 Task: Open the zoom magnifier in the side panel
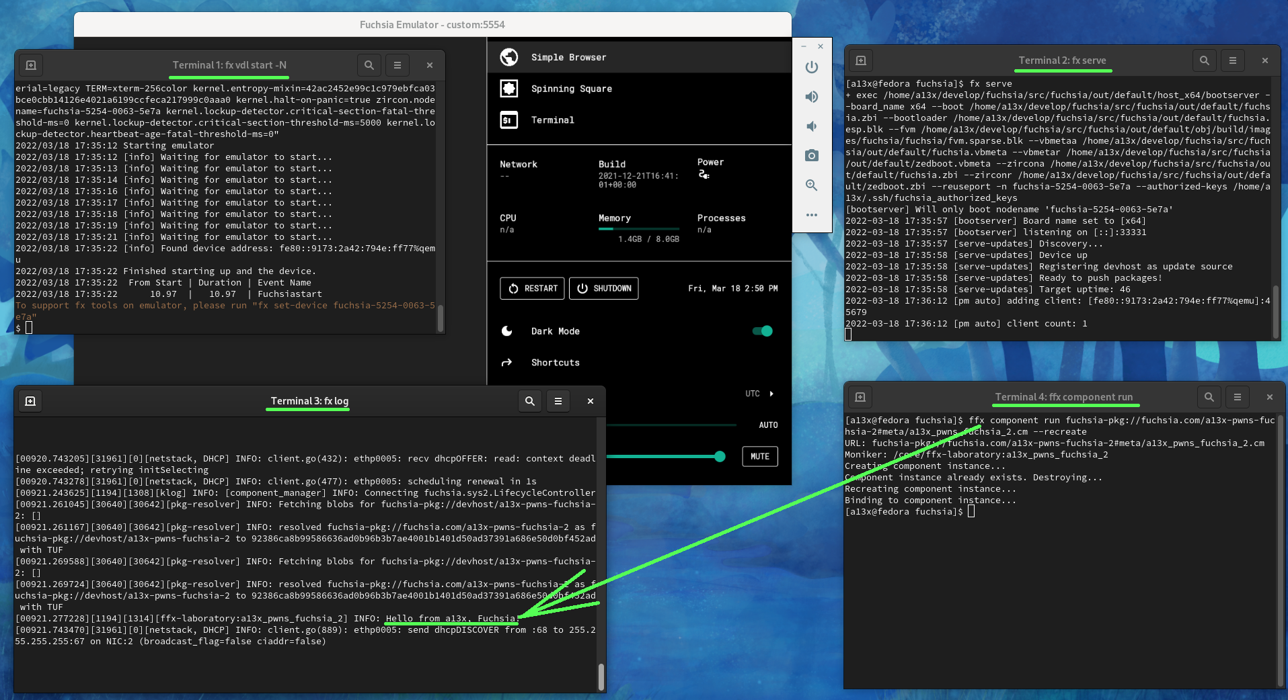[x=811, y=185]
